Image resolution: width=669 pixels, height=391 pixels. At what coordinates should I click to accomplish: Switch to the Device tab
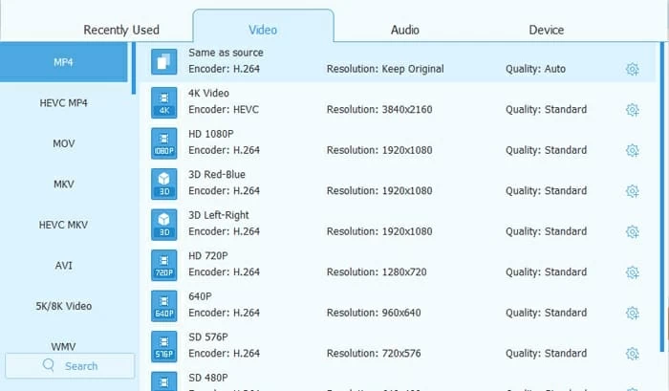point(547,30)
